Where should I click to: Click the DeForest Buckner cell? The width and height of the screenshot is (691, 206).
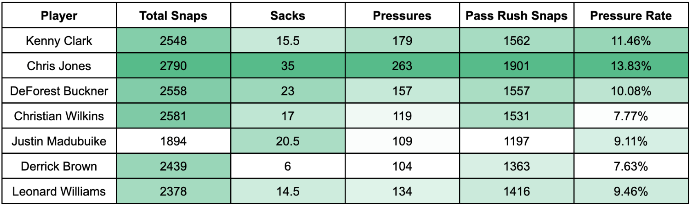pyautogui.click(x=59, y=91)
